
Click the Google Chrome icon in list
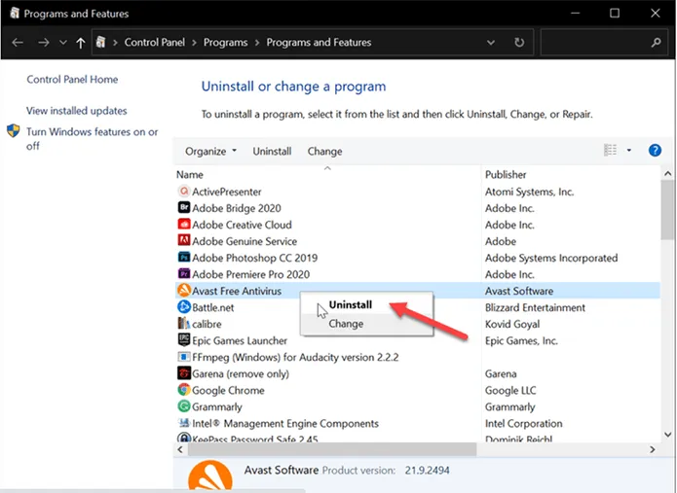pyautogui.click(x=183, y=390)
